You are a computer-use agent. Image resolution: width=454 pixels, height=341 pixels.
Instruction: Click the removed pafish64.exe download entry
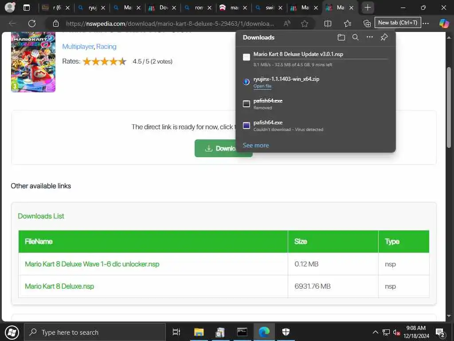[316, 104]
